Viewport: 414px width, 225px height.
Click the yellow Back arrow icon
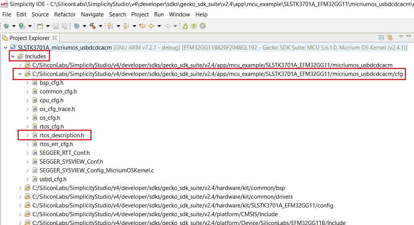pos(151,26)
